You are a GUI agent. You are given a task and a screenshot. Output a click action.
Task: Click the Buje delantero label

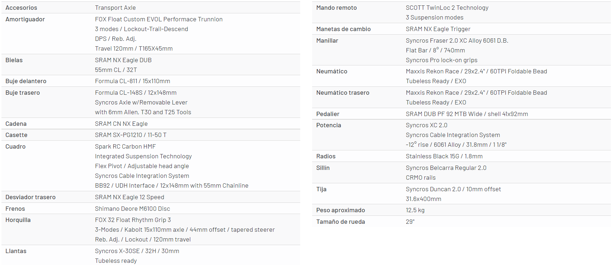[26, 81]
